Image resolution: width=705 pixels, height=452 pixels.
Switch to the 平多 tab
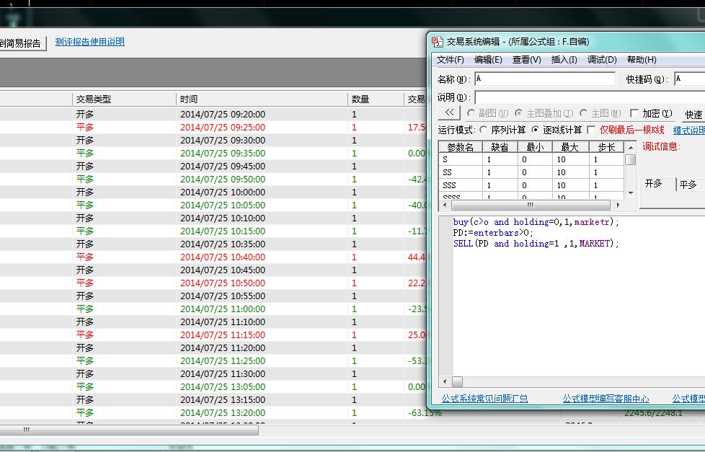[689, 185]
